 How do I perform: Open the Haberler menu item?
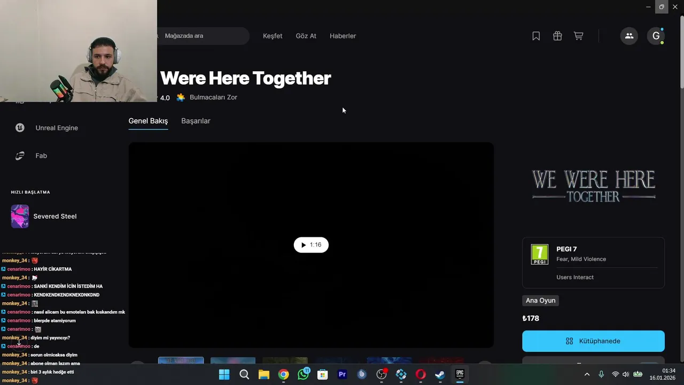coord(343,36)
